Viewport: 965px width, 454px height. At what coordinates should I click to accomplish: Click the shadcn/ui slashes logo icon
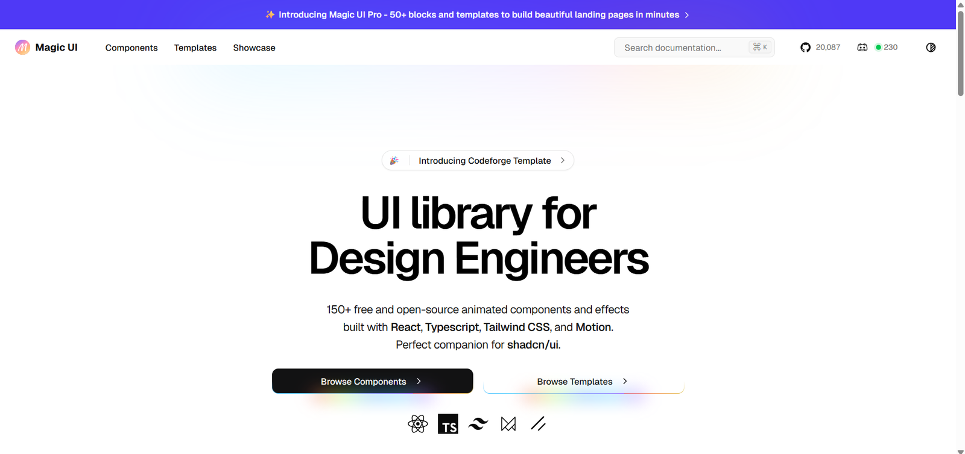coord(538,424)
